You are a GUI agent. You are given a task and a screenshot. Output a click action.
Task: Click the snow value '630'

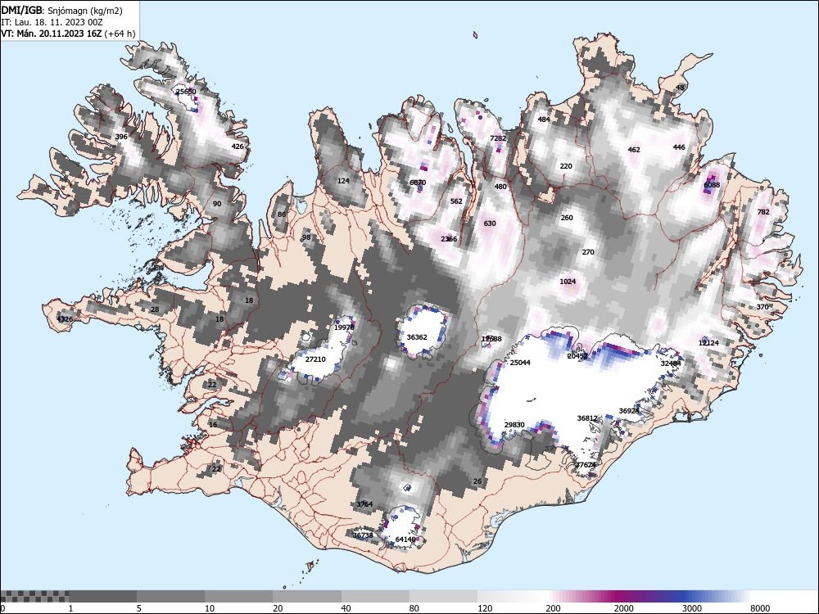click(490, 223)
